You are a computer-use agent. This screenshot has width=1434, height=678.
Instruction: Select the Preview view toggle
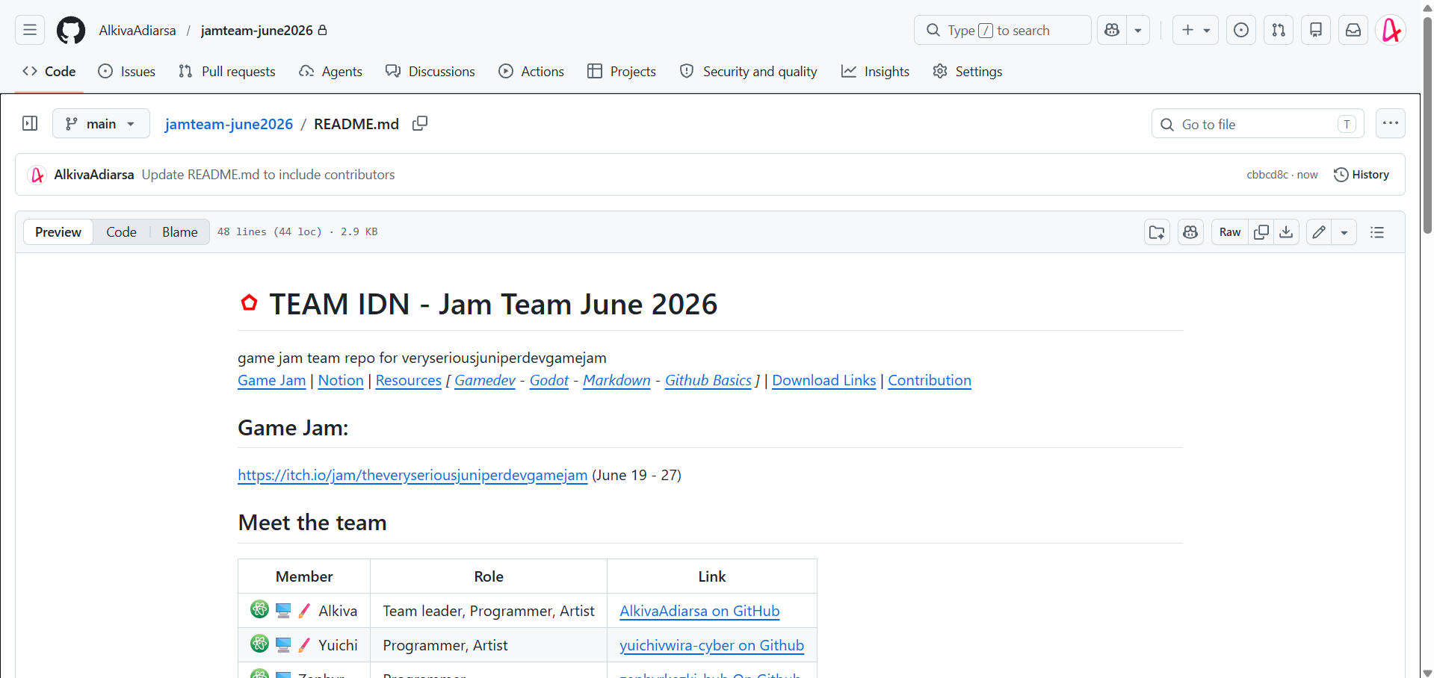58,232
